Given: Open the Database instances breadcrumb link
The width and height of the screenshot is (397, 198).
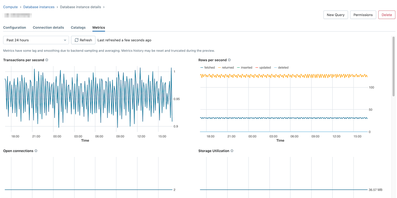Looking at the screenshot, I should (x=39, y=7).
